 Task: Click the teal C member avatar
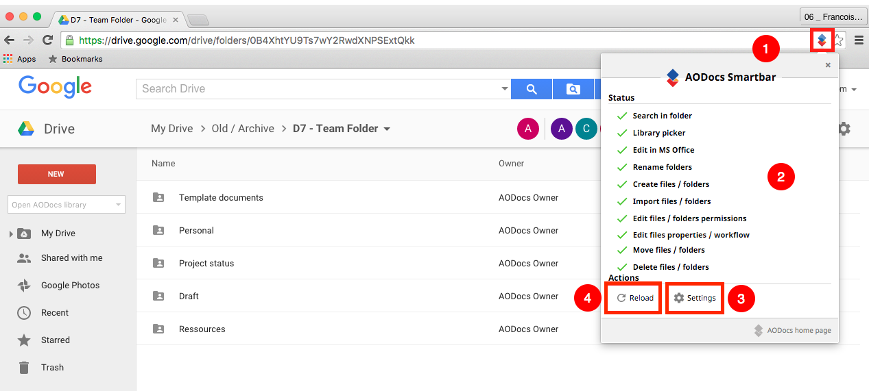point(586,129)
